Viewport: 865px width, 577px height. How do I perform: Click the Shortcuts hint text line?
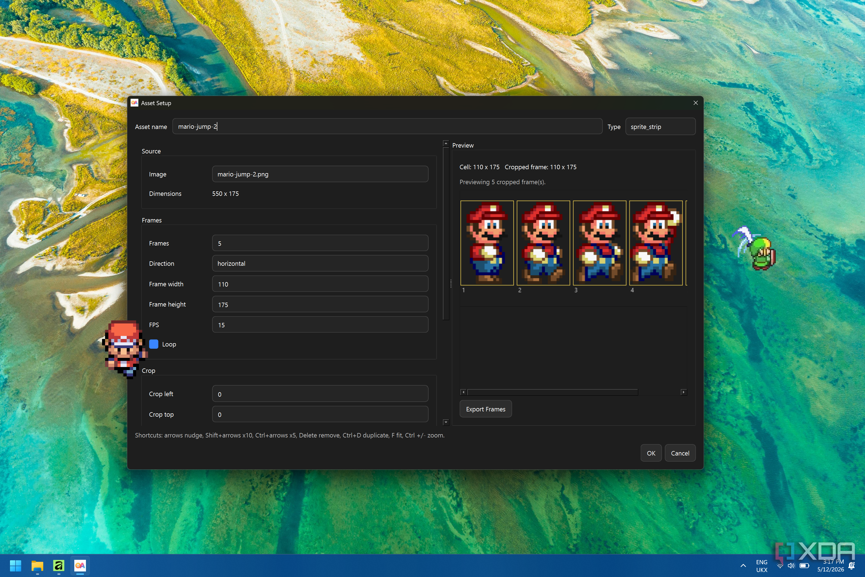tap(289, 435)
